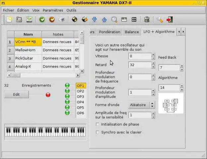Click the Algorithme input field showing 14
Viewport: 207px width, 159px height.
pos(169,88)
